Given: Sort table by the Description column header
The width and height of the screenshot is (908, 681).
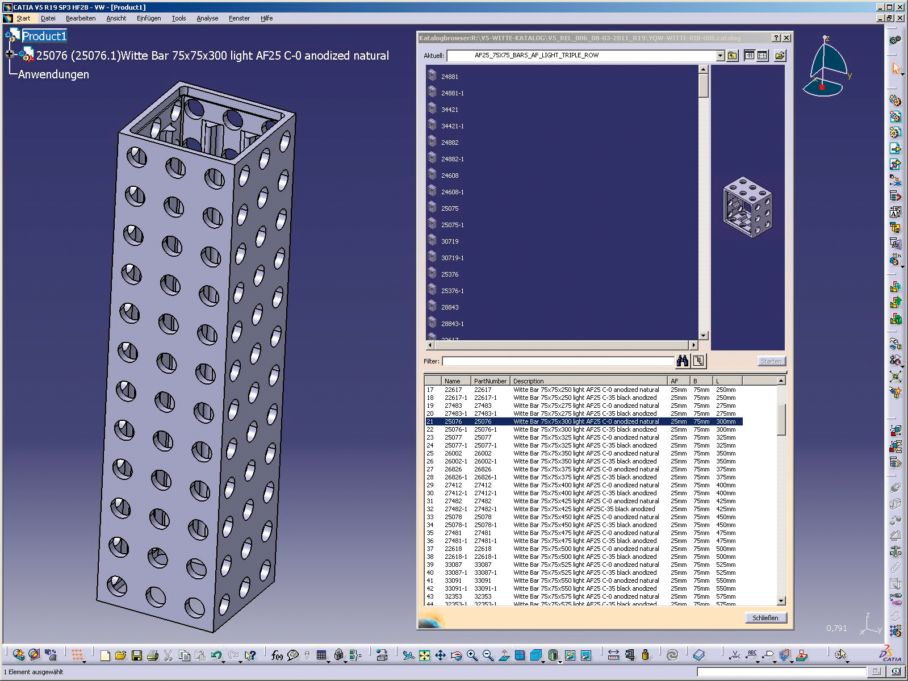Looking at the screenshot, I should click(x=588, y=381).
